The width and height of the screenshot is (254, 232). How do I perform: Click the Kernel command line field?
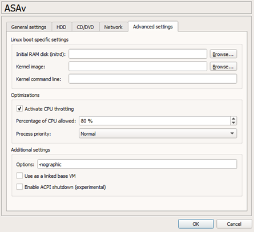[x=153, y=79]
